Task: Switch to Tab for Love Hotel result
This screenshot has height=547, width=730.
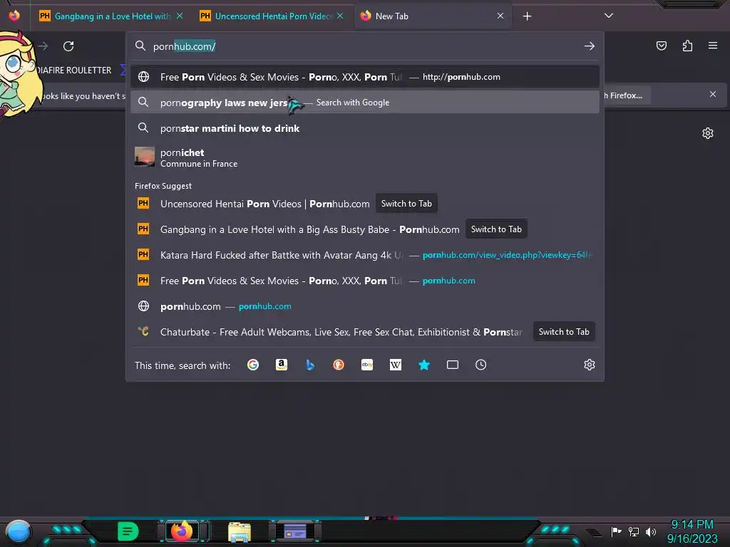Action: coord(496,229)
